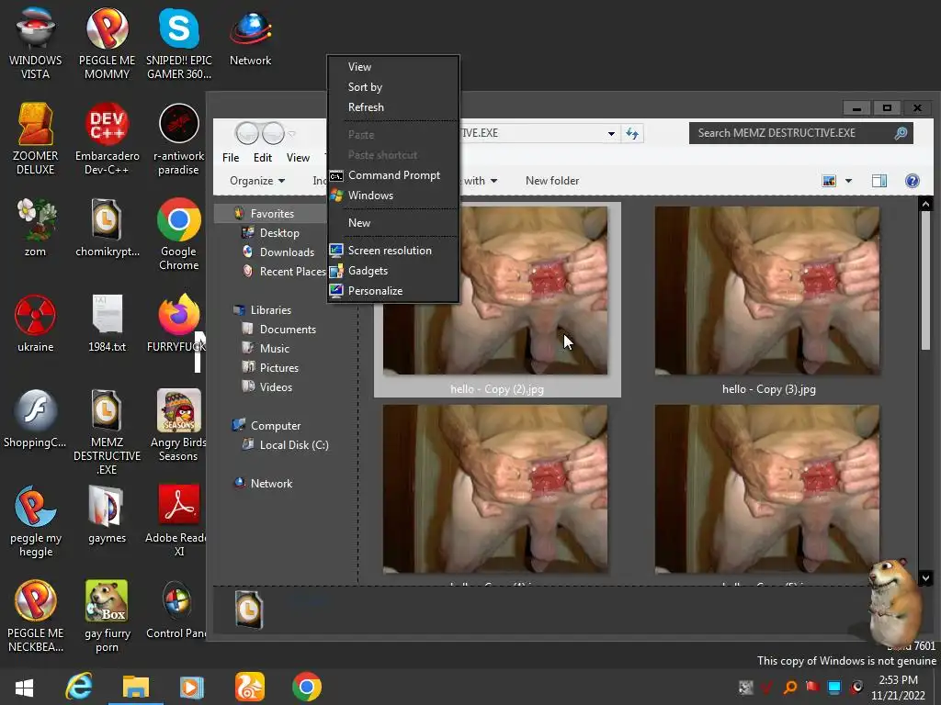Open PEGGLE ME NECKBEA... desktop icon
This screenshot has width=941, height=705.
[x=36, y=616]
